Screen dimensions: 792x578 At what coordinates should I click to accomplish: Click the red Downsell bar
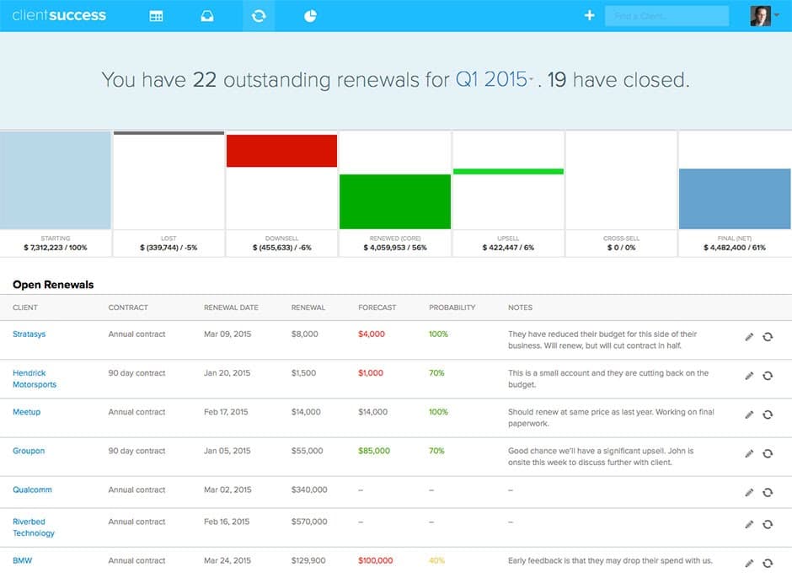point(281,151)
